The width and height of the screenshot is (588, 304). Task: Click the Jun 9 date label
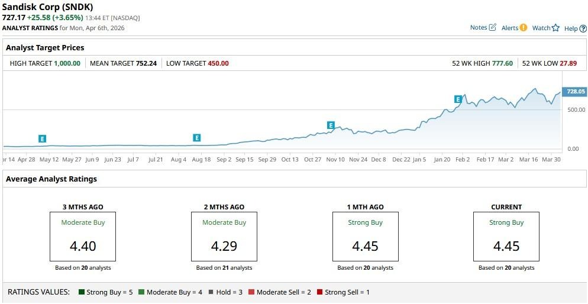(x=92, y=159)
